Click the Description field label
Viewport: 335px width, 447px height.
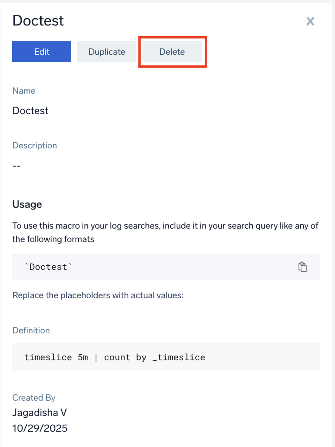[x=35, y=146]
